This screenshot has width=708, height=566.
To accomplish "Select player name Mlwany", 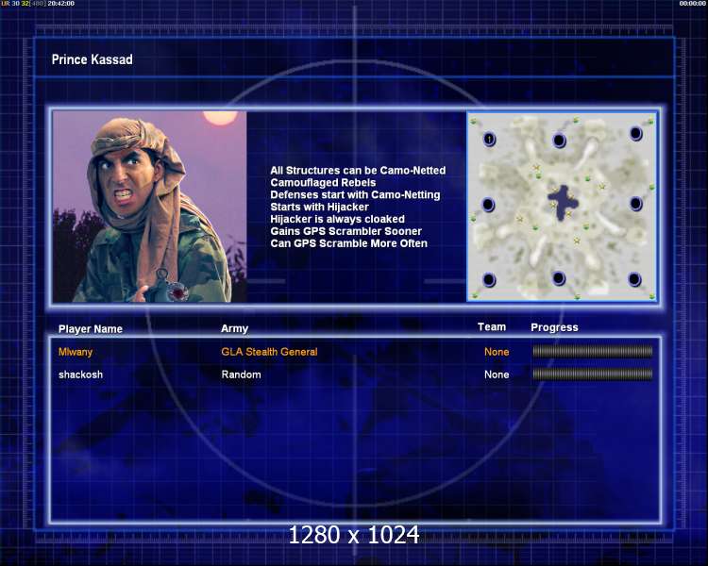I will (x=76, y=352).
